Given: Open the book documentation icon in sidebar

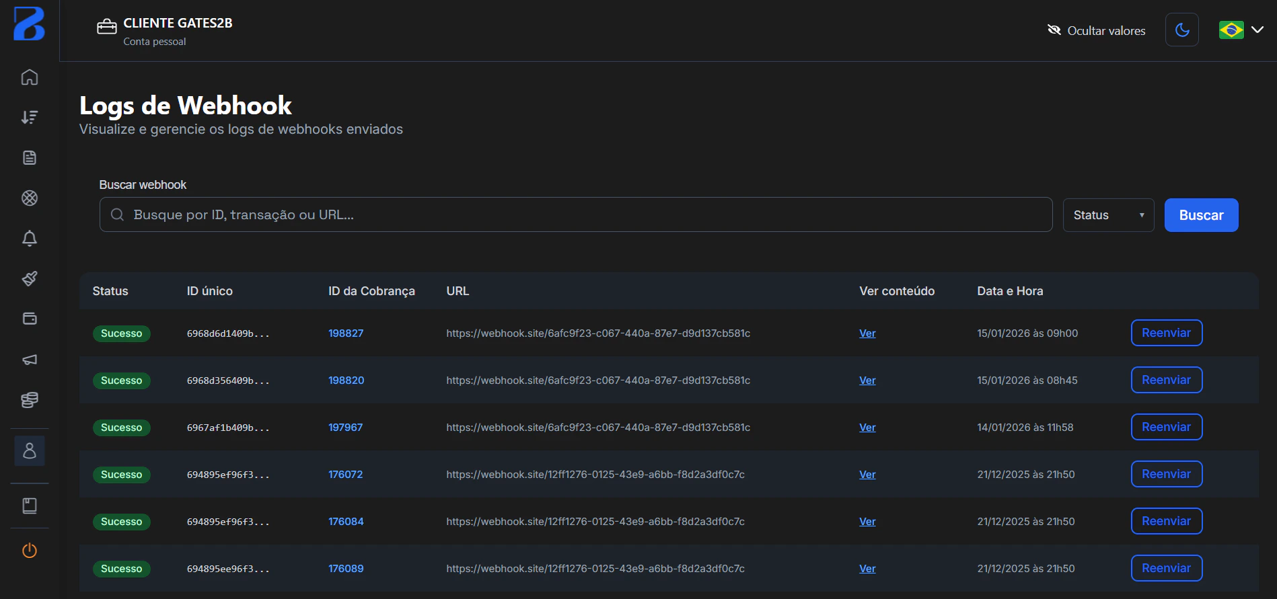Looking at the screenshot, I should (x=30, y=506).
